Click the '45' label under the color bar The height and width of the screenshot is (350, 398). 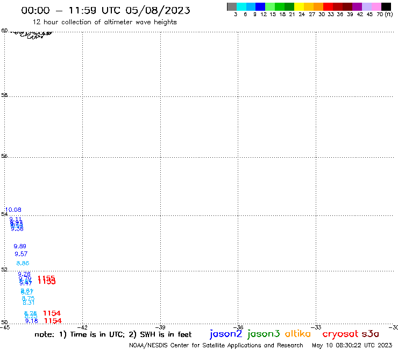point(369,14)
